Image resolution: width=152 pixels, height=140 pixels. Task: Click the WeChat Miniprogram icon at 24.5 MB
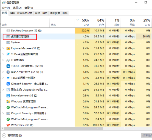coord(8,107)
